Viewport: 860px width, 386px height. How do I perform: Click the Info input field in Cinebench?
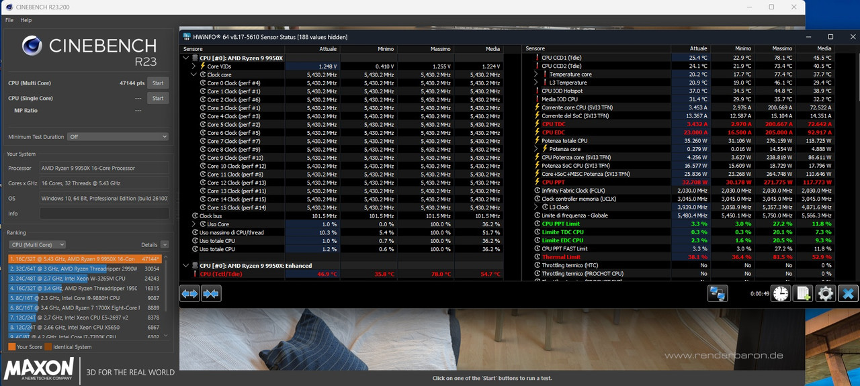pyautogui.click(x=104, y=213)
